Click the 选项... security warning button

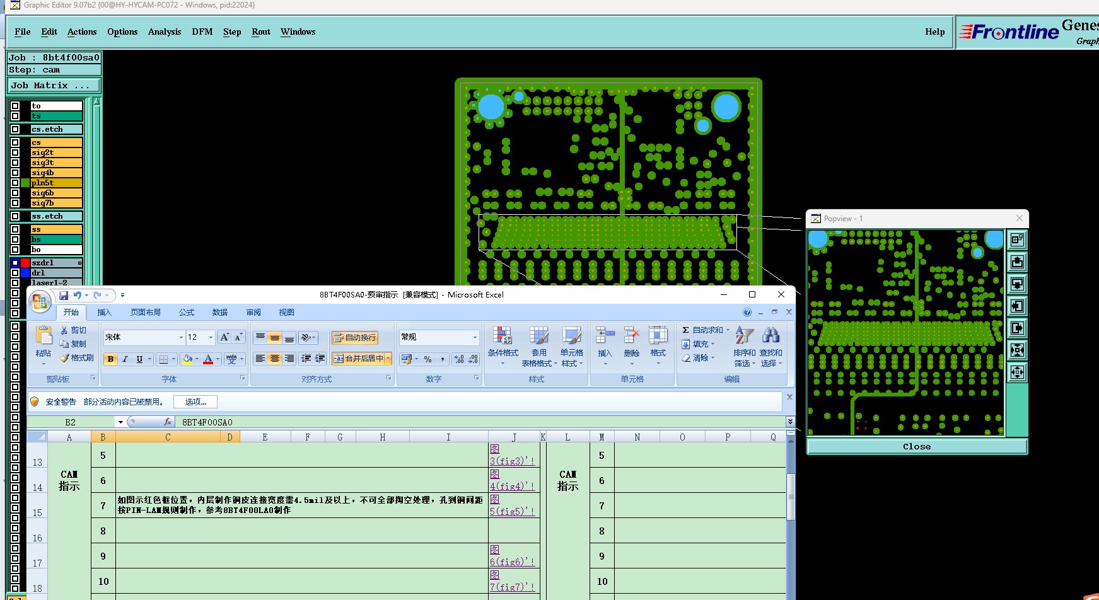click(x=195, y=401)
